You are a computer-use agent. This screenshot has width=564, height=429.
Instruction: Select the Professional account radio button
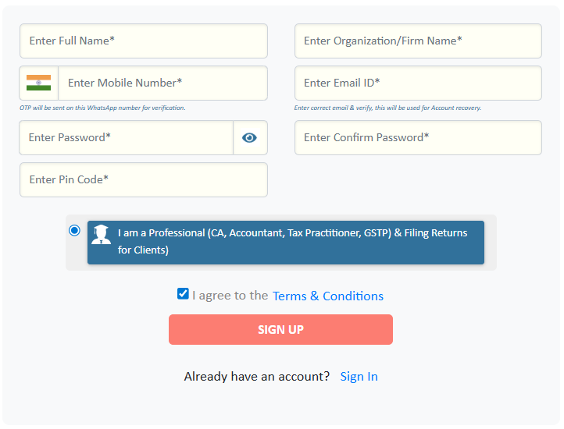point(74,230)
